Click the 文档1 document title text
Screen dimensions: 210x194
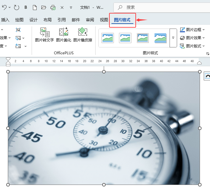[x=85, y=8]
